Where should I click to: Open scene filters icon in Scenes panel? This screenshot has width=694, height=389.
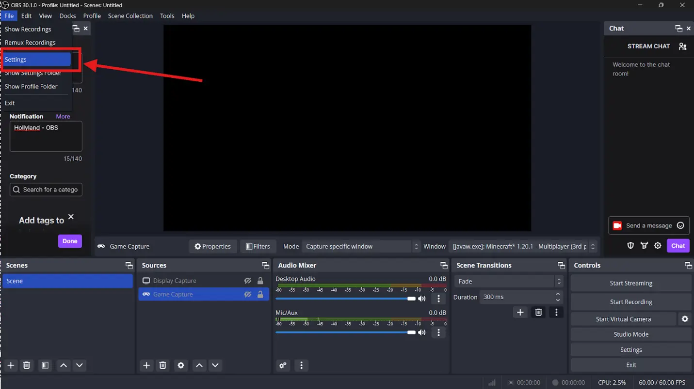45,365
